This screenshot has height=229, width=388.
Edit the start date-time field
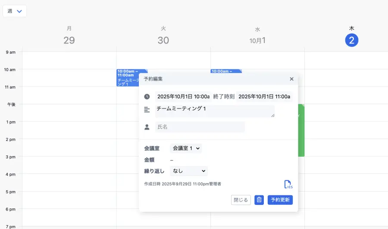pyautogui.click(x=183, y=96)
